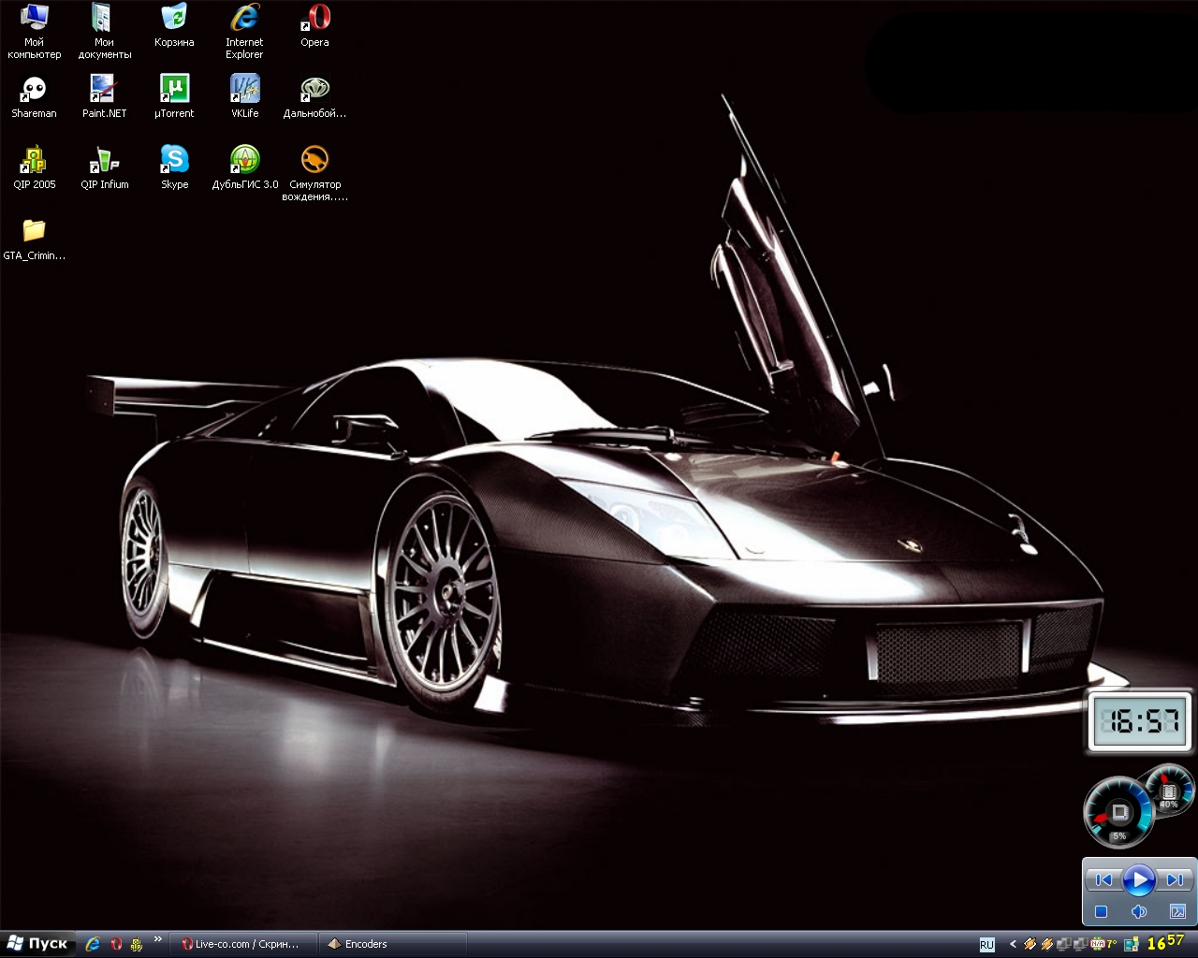
Task: Launch µTorrent from the desktop
Action: pos(174,90)
